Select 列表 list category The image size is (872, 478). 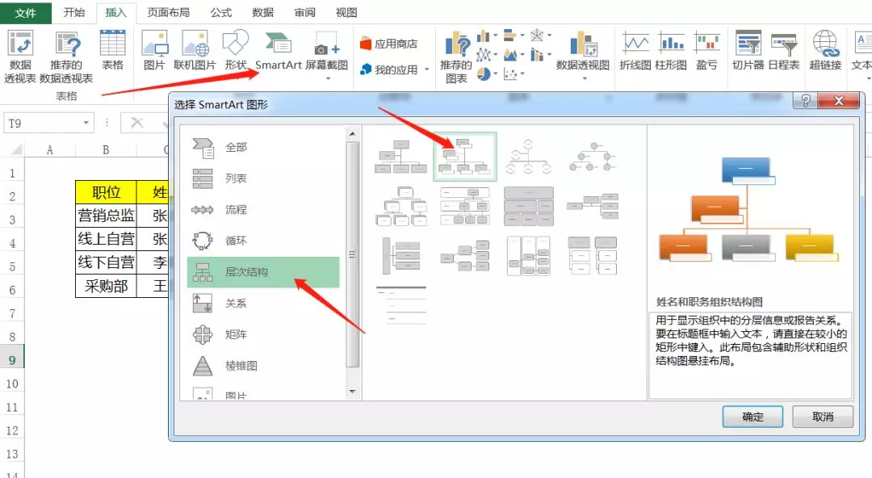263,178
